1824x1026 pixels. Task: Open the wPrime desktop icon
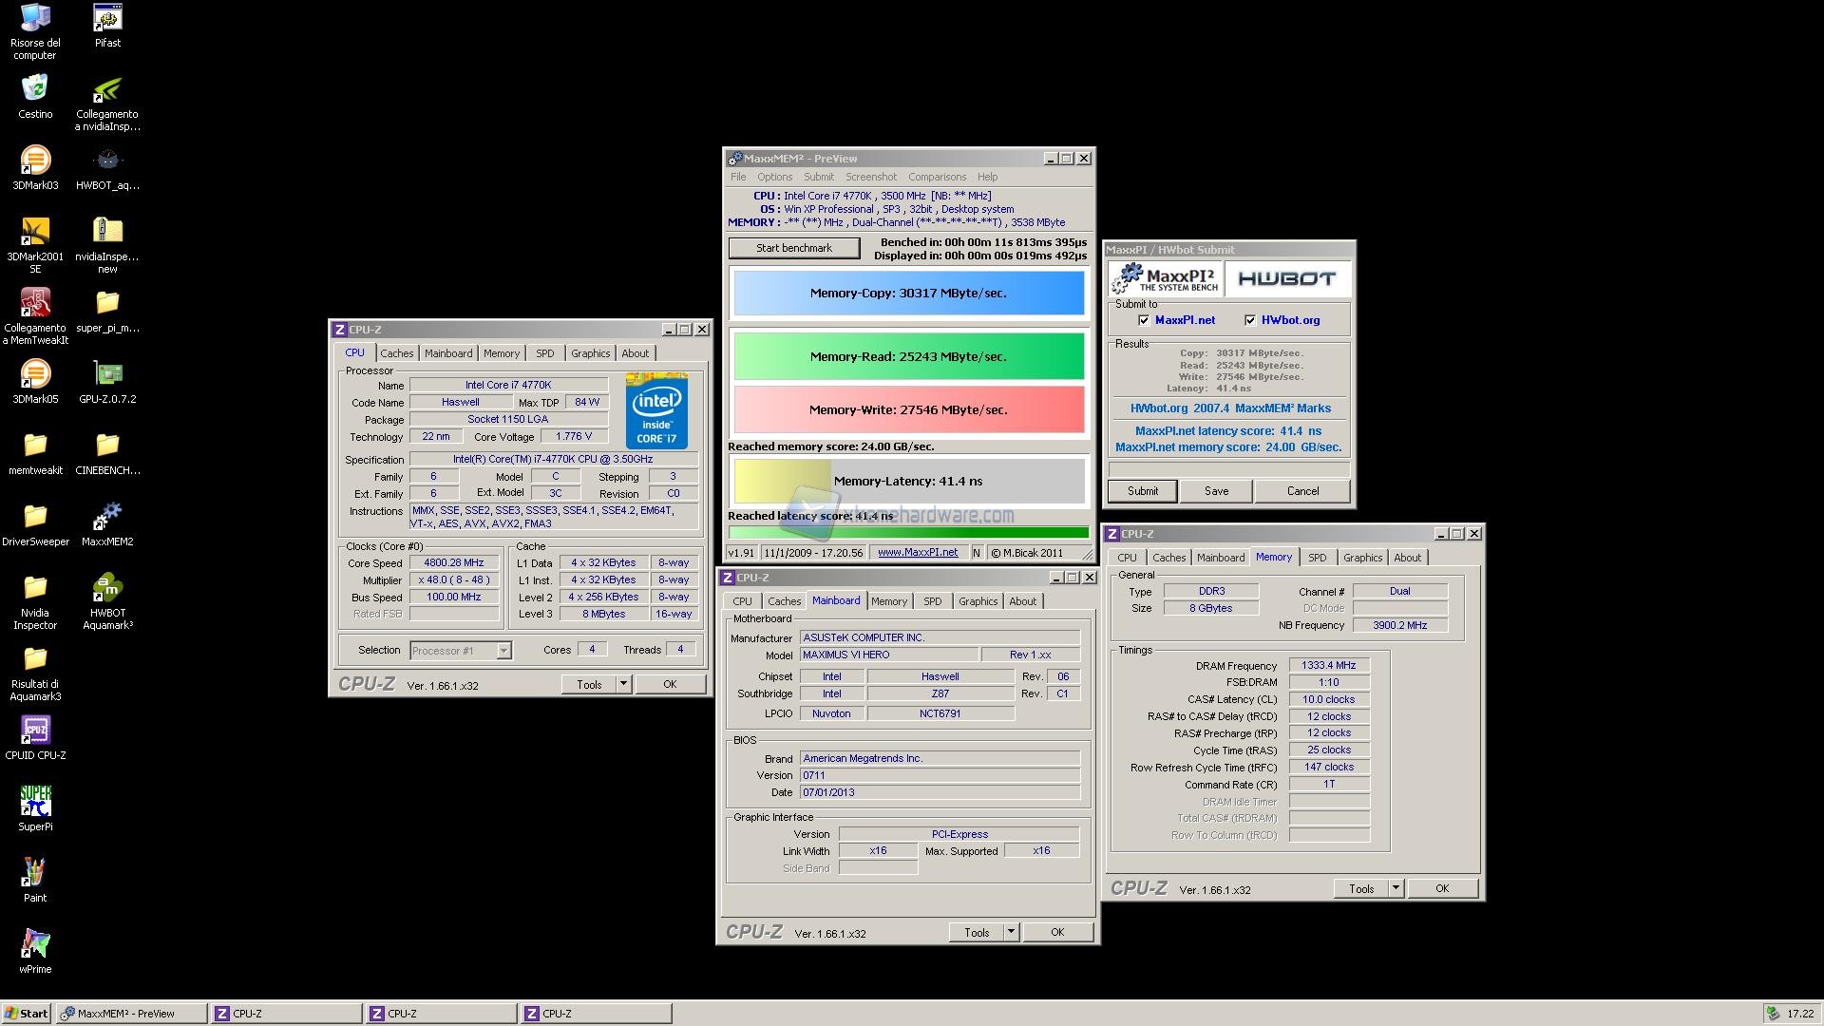35,945
